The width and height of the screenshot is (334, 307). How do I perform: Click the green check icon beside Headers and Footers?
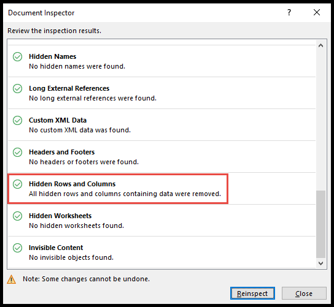tap(17, 152)
